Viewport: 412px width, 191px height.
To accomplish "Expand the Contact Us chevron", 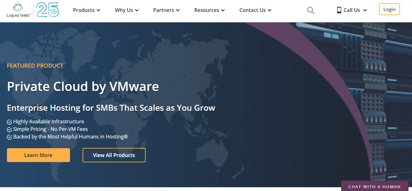I will pos(270,10).
